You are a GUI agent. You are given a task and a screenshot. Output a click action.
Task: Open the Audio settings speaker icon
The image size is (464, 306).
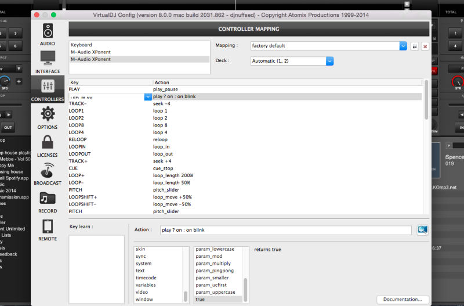click(48, 31)
